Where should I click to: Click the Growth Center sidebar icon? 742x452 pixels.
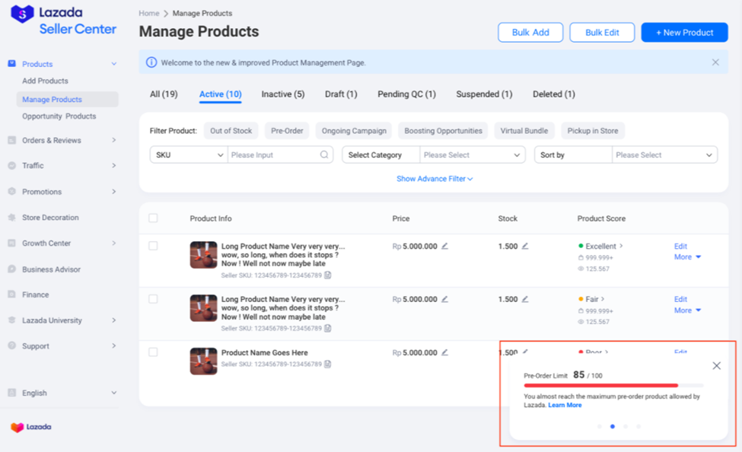(12, 243)
